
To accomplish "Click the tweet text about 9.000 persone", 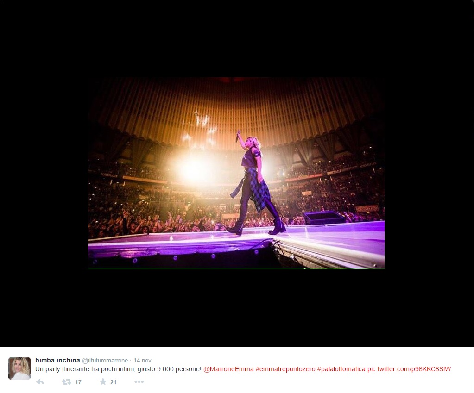I will pos(118,369).
